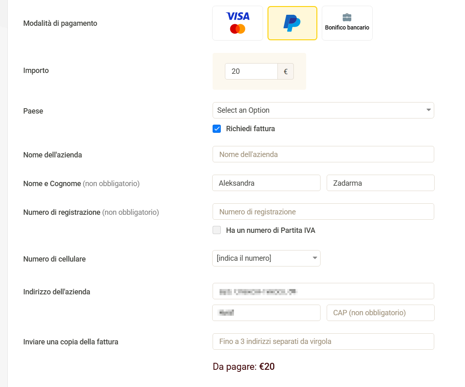465x387 pixels.
Task: Enable Ha un numero di Partita IVA
Action: point(217,230)
